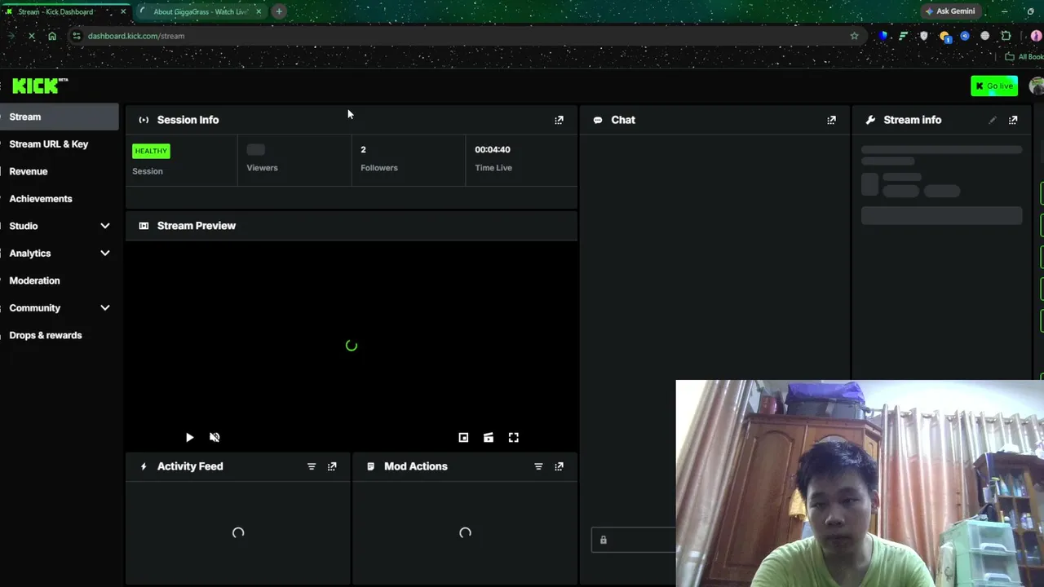Pop out the Session Info panel
The width and height of the screenshot is (1044, 587).
tap(559, 120)
